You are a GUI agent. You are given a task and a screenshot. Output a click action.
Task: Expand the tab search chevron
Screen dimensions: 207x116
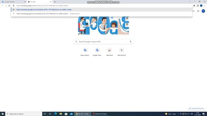[190, 2]
